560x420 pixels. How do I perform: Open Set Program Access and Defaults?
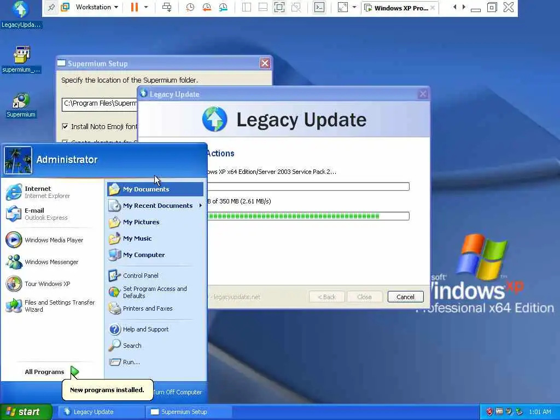[155, 292]
